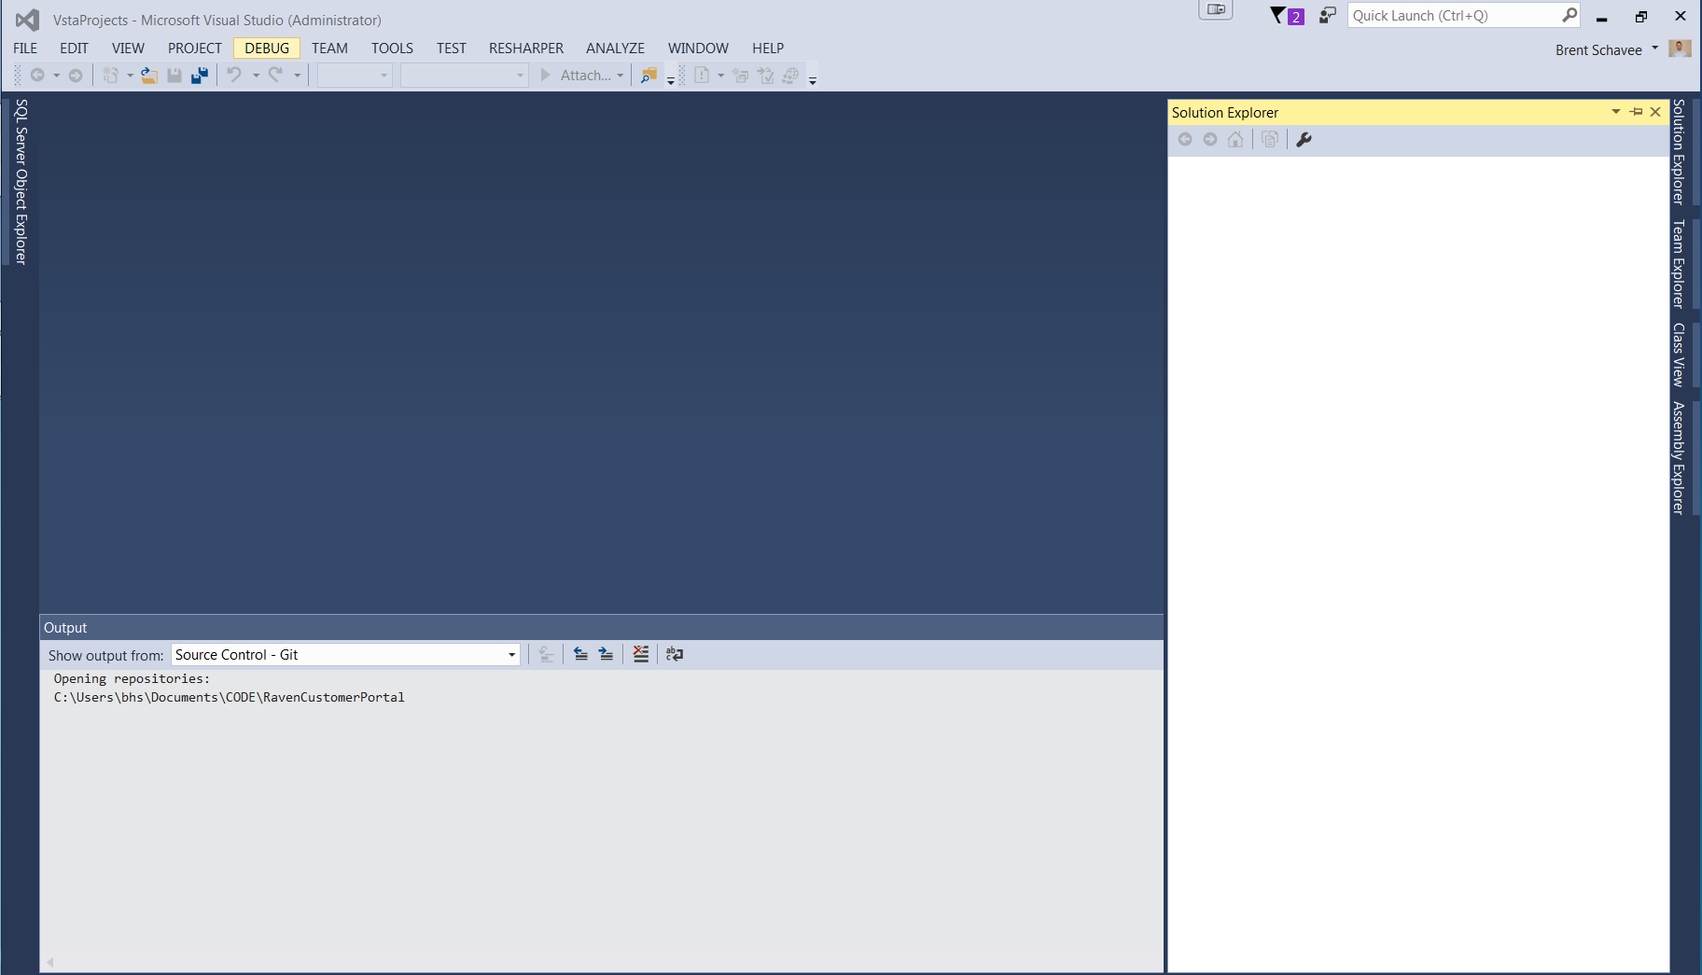Toggle Word Wrap in the Output window
The image size is (1702, 975).
(x=675, y=654)
